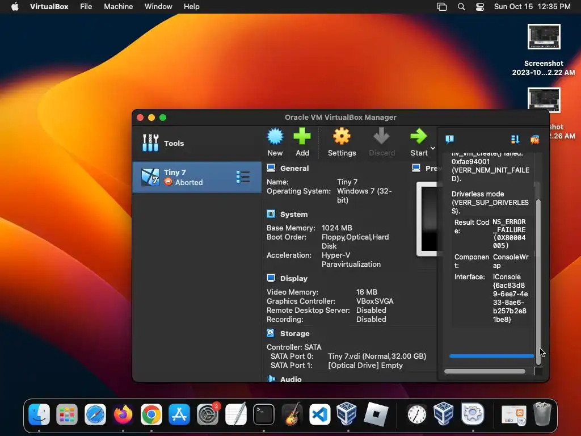Click the blue progress bar in notification panel
Screen dimensions: 581x436
(491, 356)
